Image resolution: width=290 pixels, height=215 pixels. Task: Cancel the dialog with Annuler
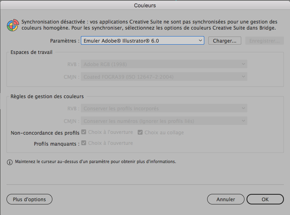click(x=226, y=199)
